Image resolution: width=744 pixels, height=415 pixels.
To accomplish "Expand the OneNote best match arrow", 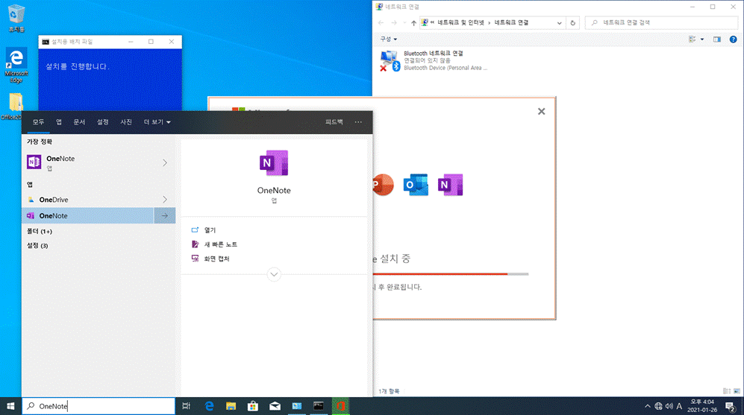I will (165, 162).
